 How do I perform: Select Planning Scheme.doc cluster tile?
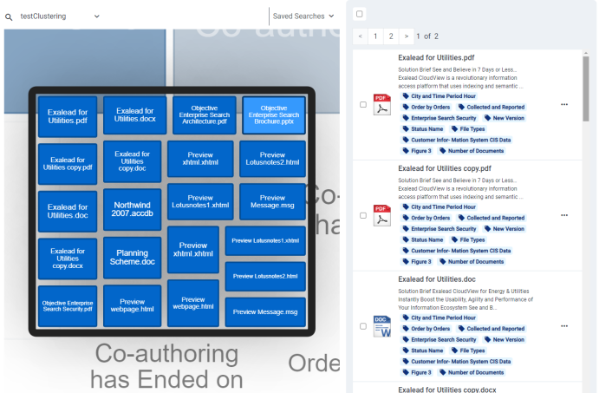133,257
